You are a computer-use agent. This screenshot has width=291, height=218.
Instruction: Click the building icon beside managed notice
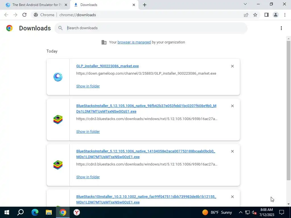(x=104, y=42)
